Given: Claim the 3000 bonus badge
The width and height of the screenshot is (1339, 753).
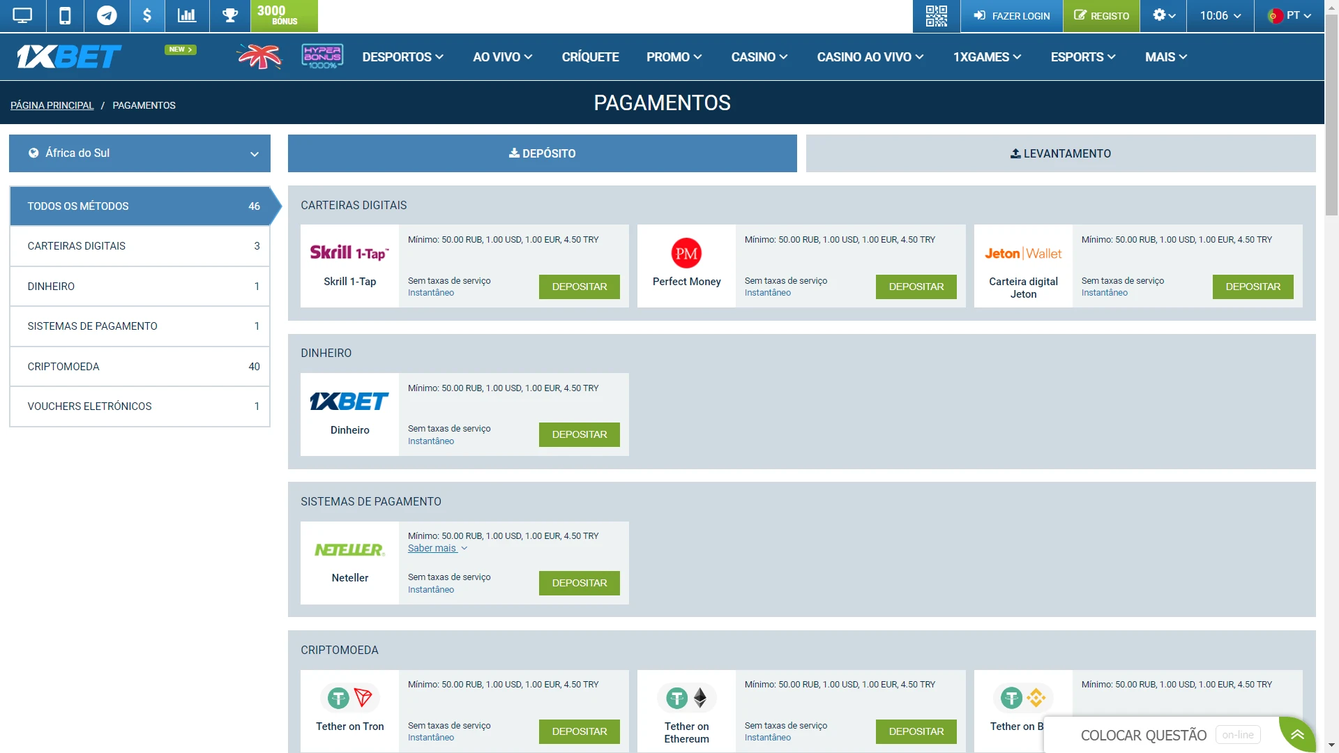Looking at the screenshot, I should click(284, 15).
